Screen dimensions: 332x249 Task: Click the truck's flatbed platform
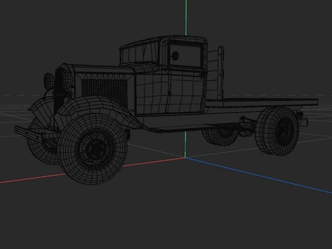click(261, 102)
